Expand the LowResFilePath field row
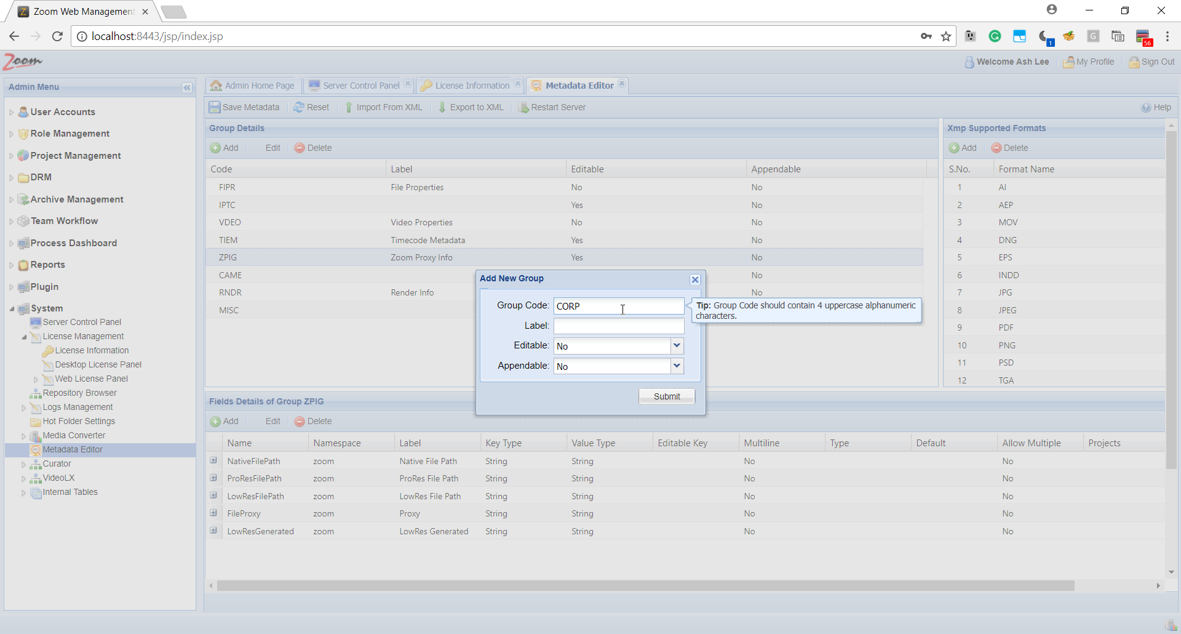 [x=213, y=496]
